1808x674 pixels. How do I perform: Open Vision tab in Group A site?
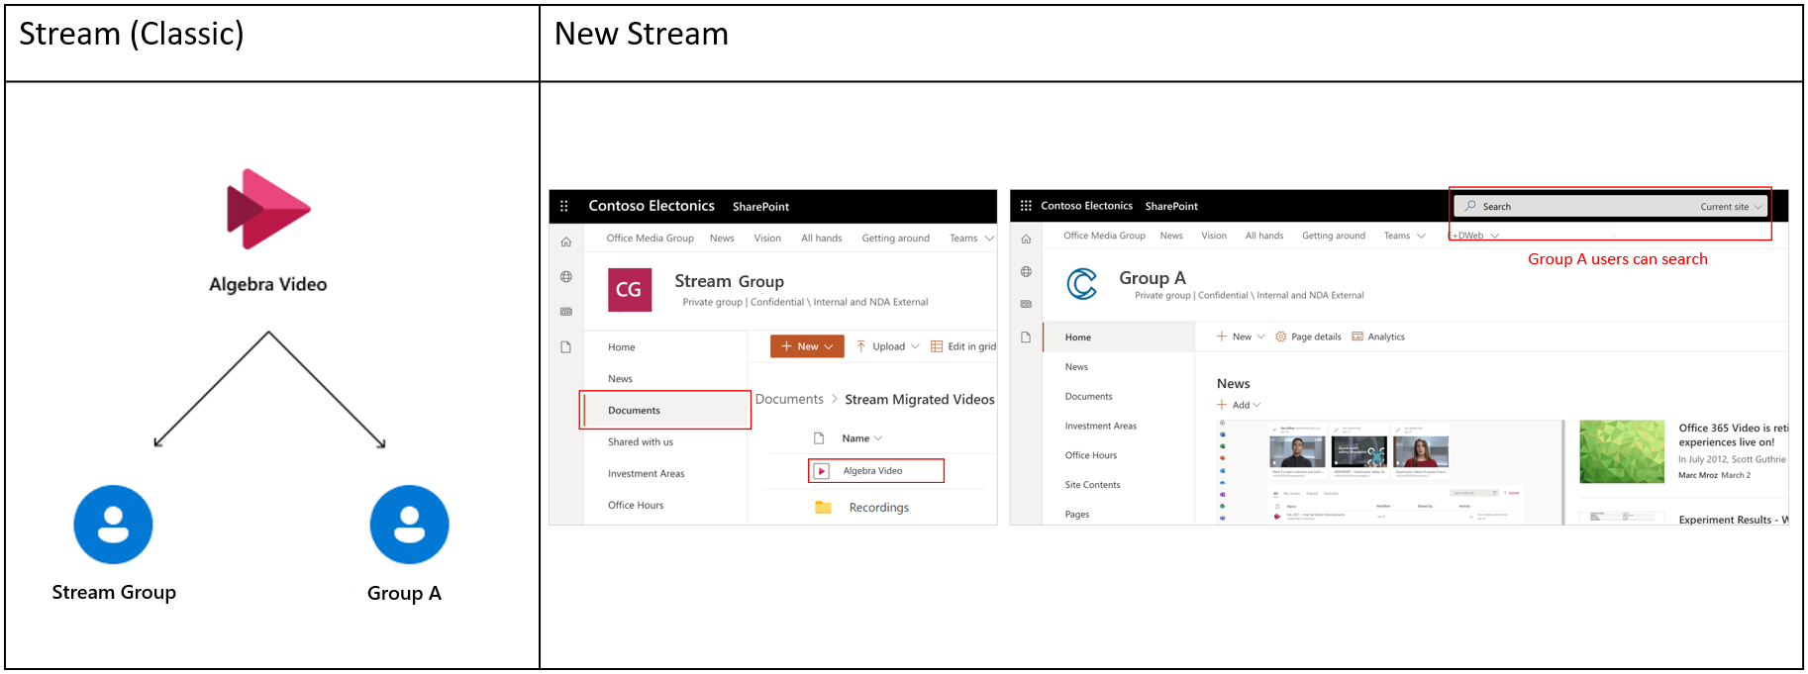click(1214, 236)
